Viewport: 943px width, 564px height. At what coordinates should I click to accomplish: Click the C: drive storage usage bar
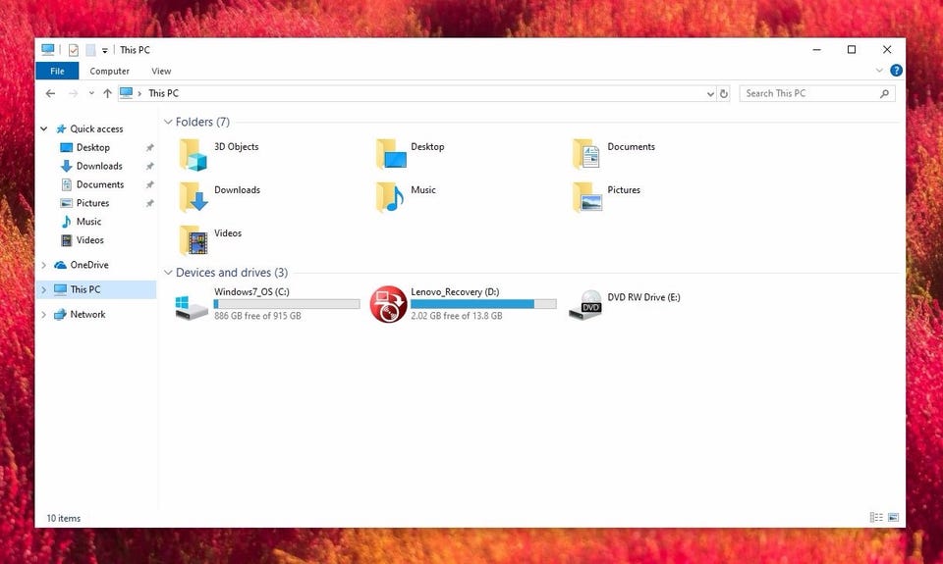[287, 304]
